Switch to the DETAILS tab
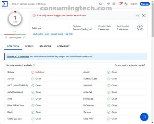The width and height of the screenshot is (154, 124). [x=29, y=46]
